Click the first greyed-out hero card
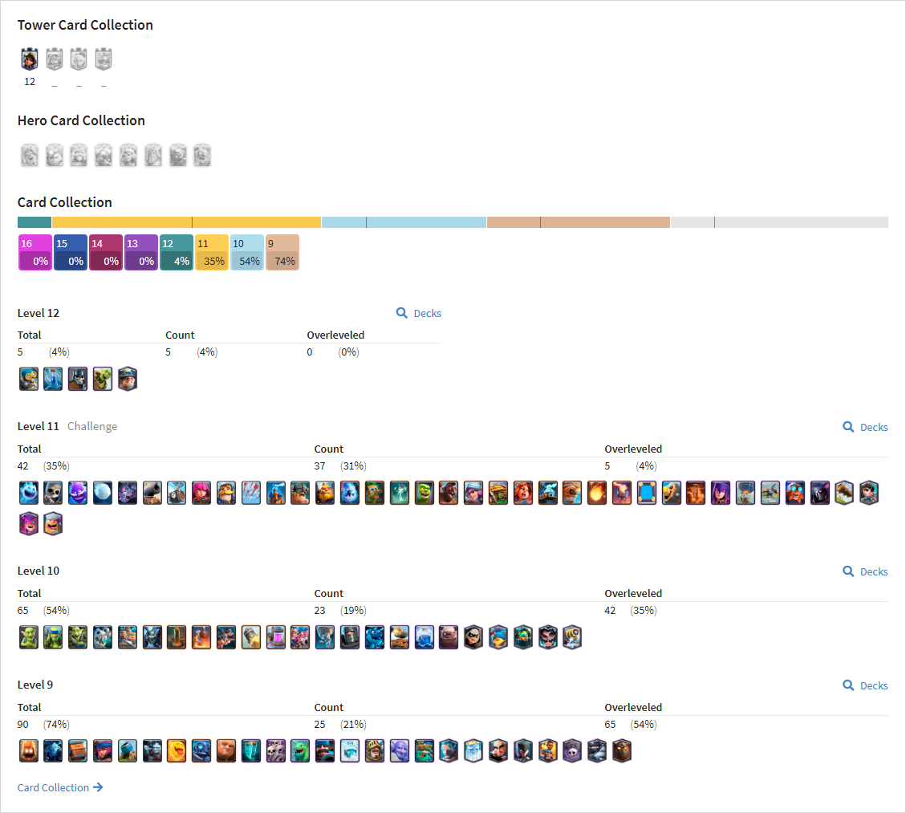The image size is (906, 813). tap(30, 156)
